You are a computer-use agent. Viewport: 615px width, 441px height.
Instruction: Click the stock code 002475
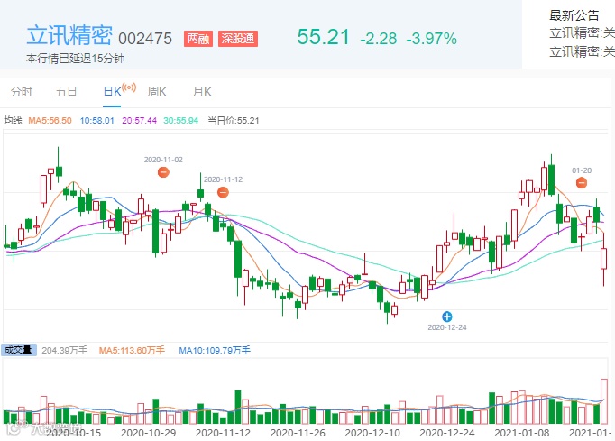pos(145,39)
